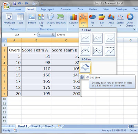
Task: Switch to the View tab
Action: click(x=106, y=9)
